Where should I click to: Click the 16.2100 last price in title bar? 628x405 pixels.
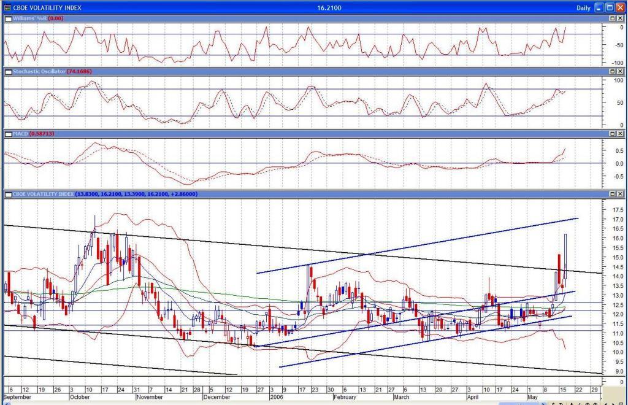(x=329, y=7)
